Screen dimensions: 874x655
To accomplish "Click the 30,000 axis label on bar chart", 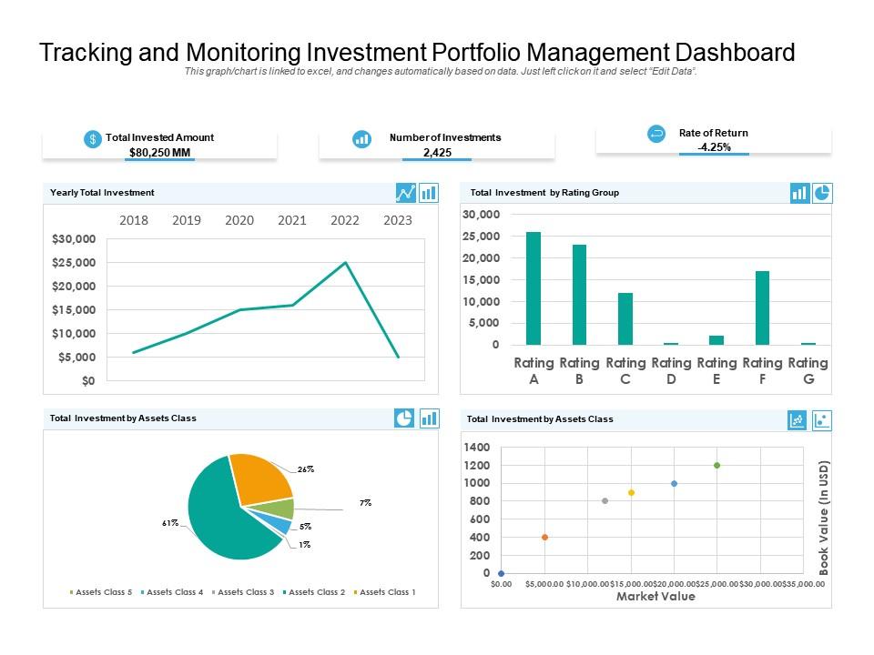I will (481, 215).
